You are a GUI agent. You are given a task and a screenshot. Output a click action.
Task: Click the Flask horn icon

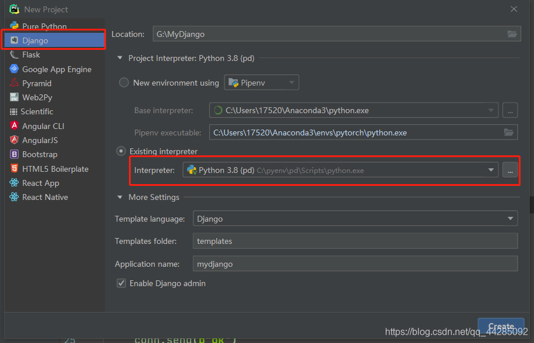[x=14, y=55]
